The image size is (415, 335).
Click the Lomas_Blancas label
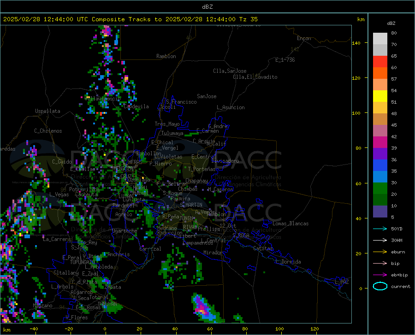pyautogui.click(x=290, y=223)
